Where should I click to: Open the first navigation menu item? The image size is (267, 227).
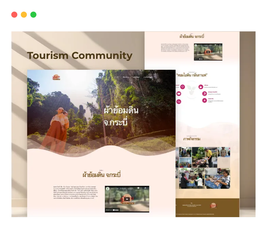coord(116,77)
